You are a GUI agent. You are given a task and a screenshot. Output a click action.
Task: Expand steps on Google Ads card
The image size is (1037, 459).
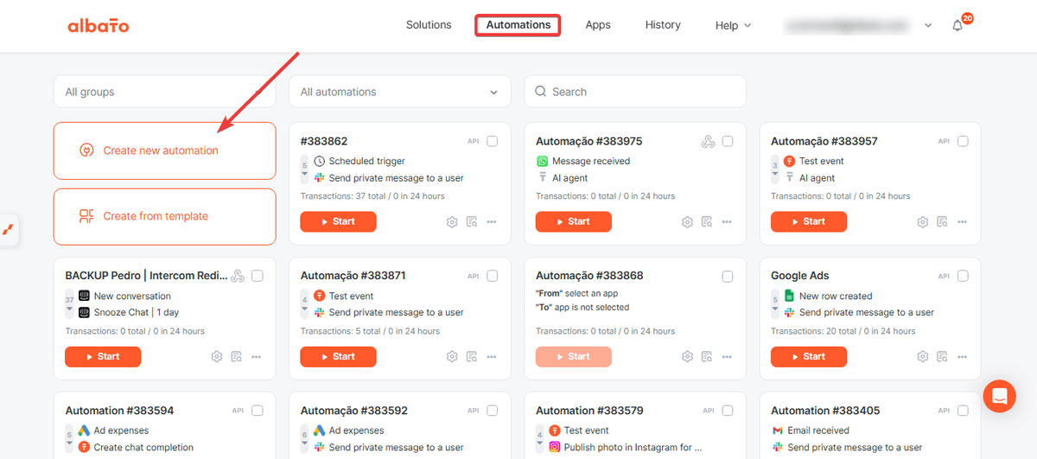tap(774, 303)
